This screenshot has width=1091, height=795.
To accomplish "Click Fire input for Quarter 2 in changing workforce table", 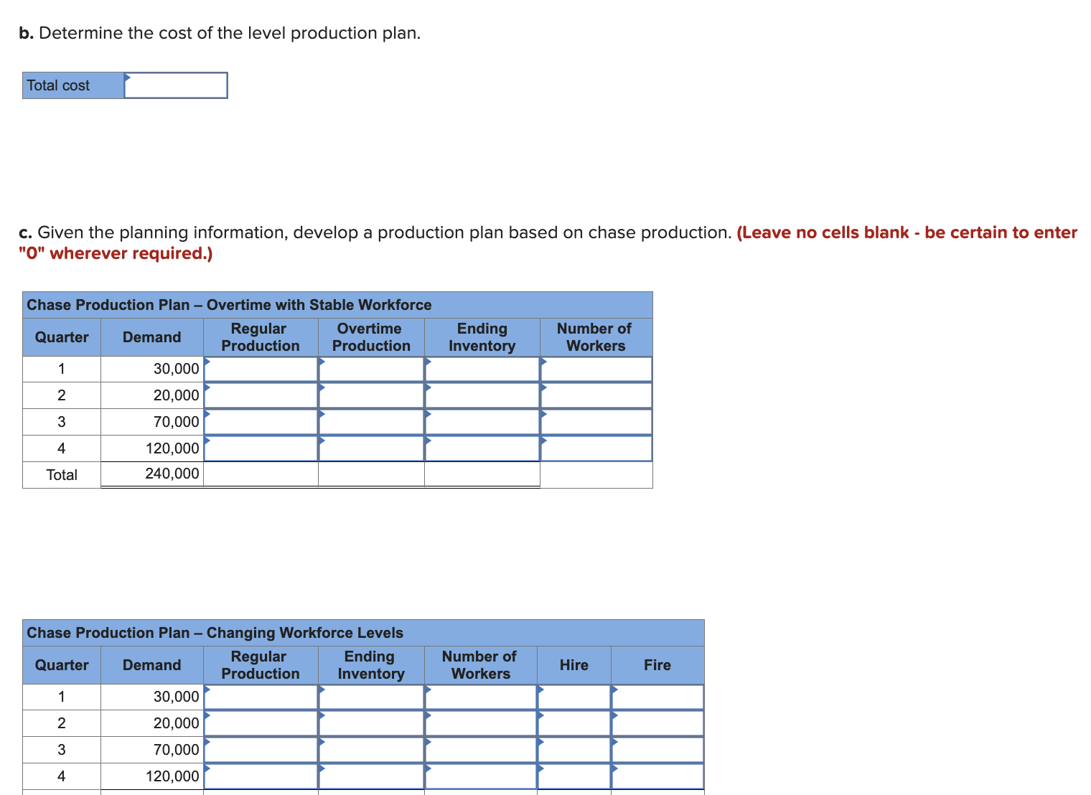I will click(657, 723).
